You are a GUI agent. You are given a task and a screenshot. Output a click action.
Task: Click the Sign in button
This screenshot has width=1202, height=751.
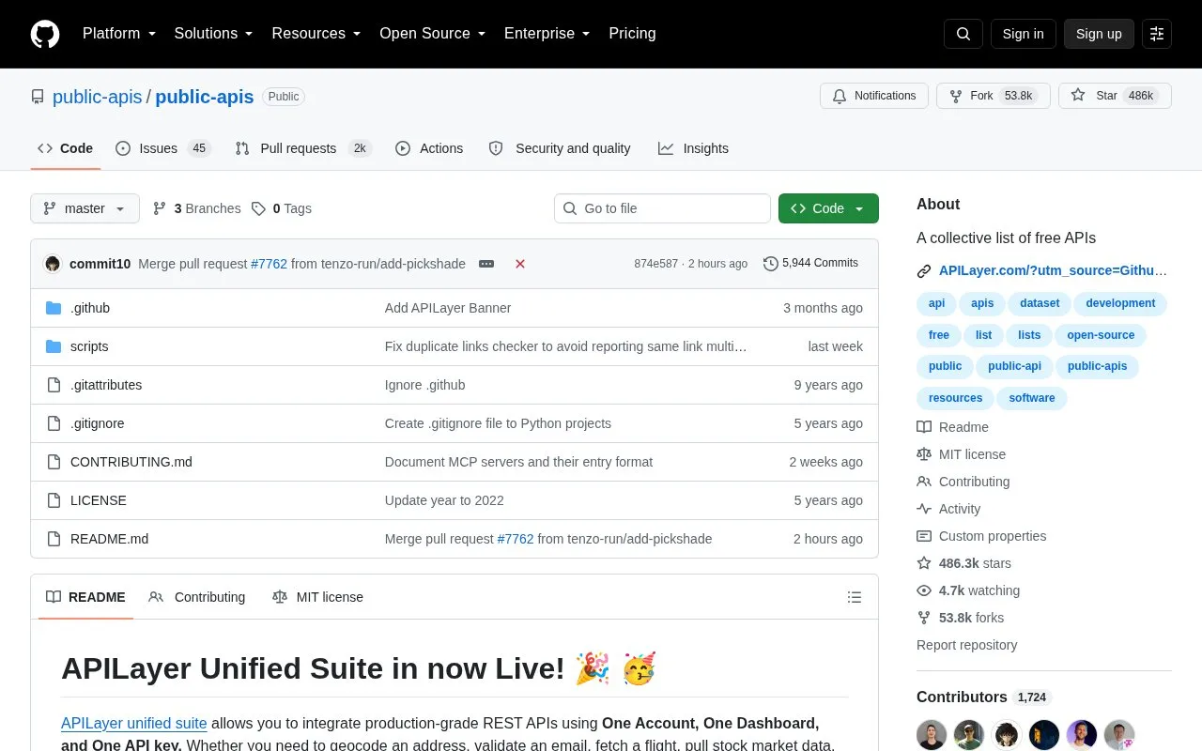(x=1023, y=34)
